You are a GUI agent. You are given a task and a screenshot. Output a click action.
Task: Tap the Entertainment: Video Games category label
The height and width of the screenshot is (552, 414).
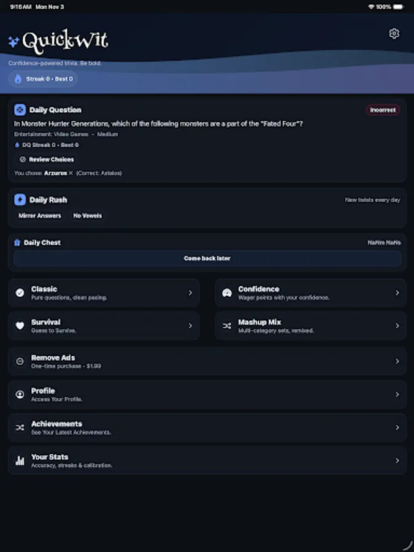point(52,134)
